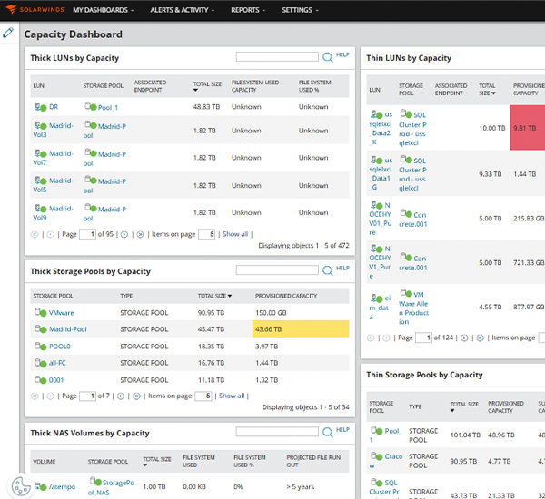
Task: Open the My Dashboards menu
Action: 104,10
